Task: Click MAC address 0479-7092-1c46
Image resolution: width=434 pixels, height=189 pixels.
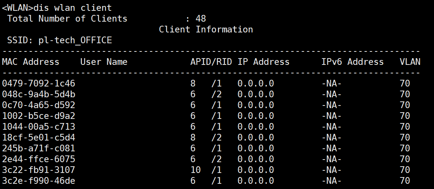Action: point(39,84)
